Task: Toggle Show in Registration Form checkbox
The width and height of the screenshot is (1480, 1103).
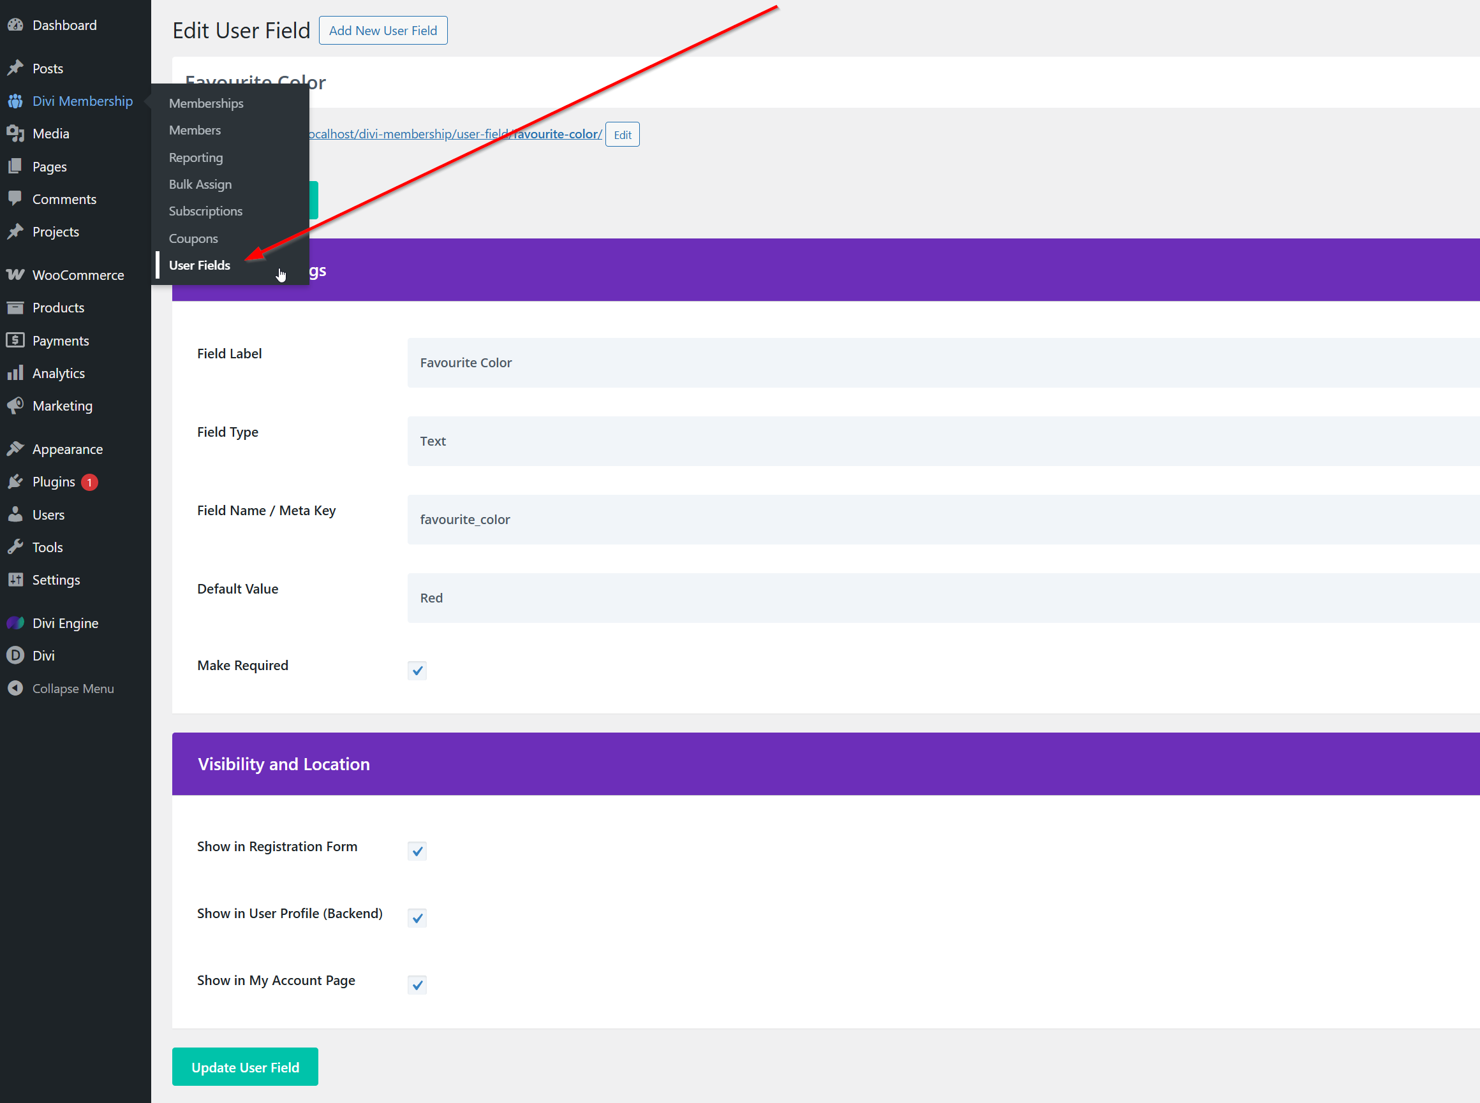Action: [x=417, y=851]
